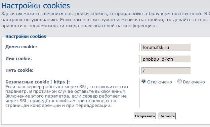Click the Отключено text label

(x=160, y=82)
